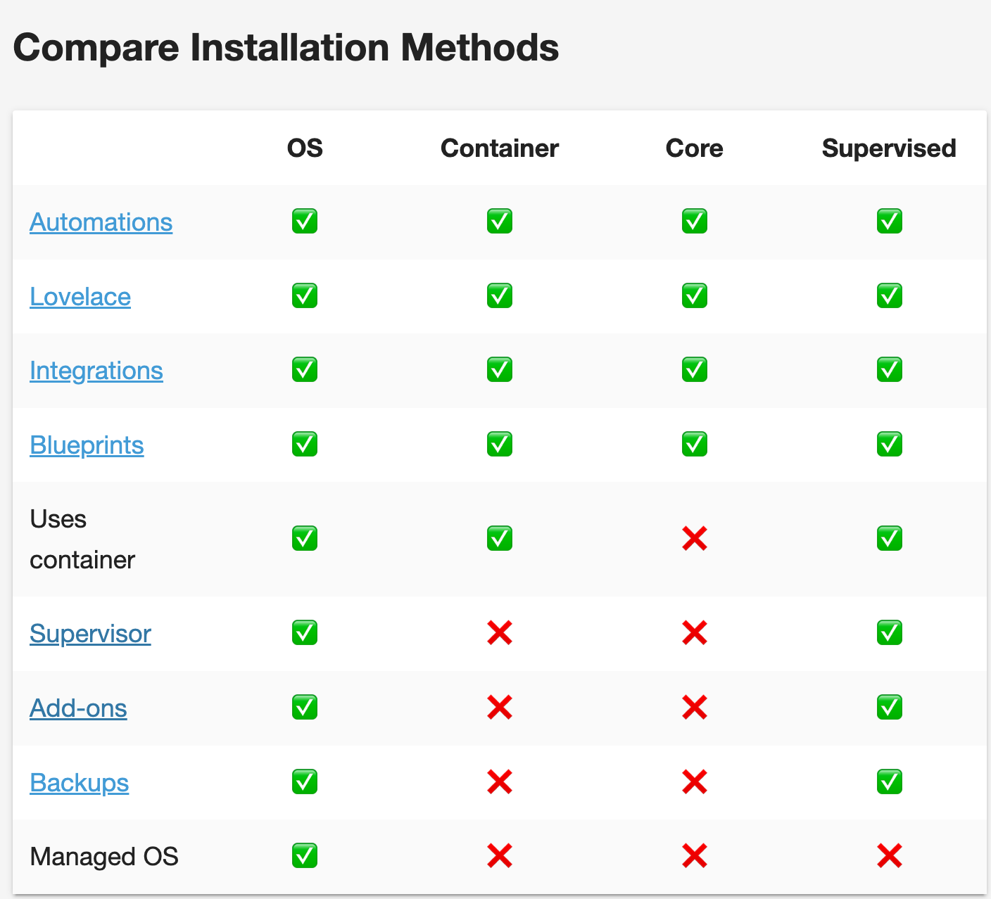Open the Supervisor link
This screenshot has width=991, height=899.
90,634
